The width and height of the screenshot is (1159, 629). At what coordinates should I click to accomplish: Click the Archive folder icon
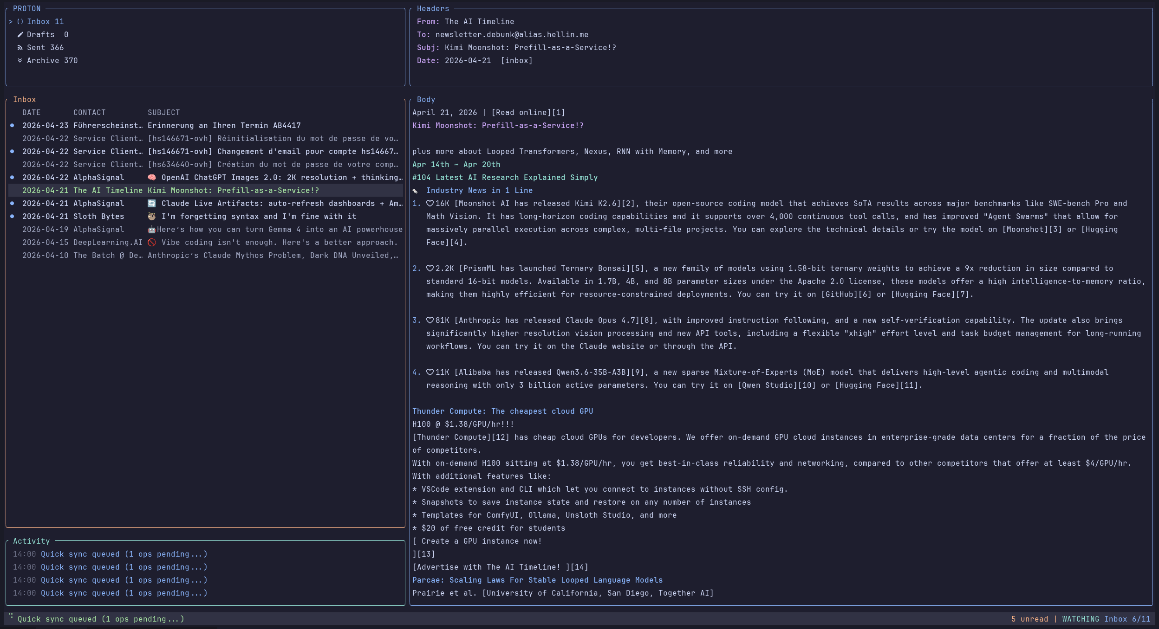(20, 61)
